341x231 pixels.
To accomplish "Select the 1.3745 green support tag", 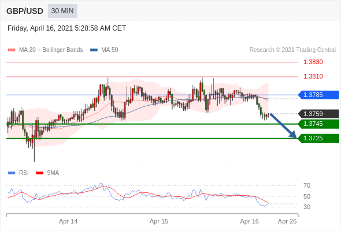I will 318,124.
